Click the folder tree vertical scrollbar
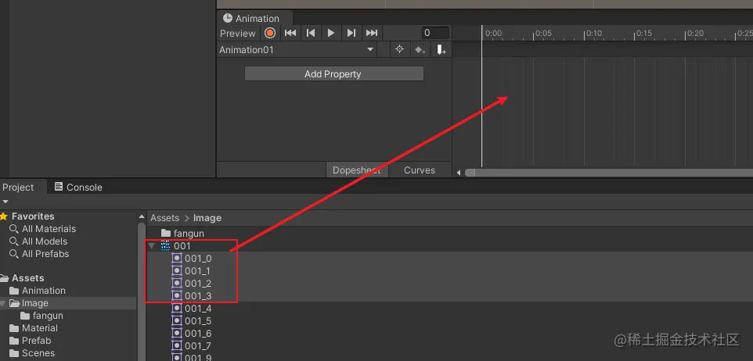This screenshot has height=361, width=753. 142,291
